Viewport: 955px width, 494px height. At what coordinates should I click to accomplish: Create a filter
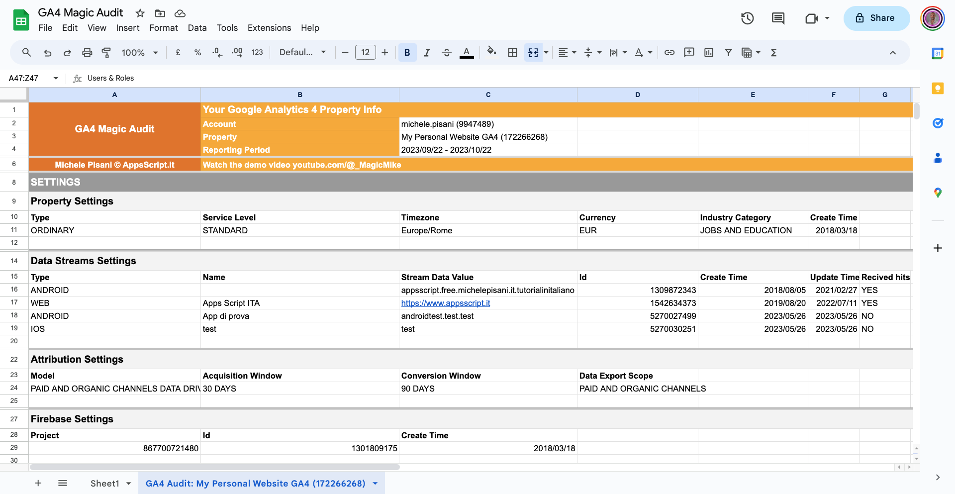click(728, 52)
